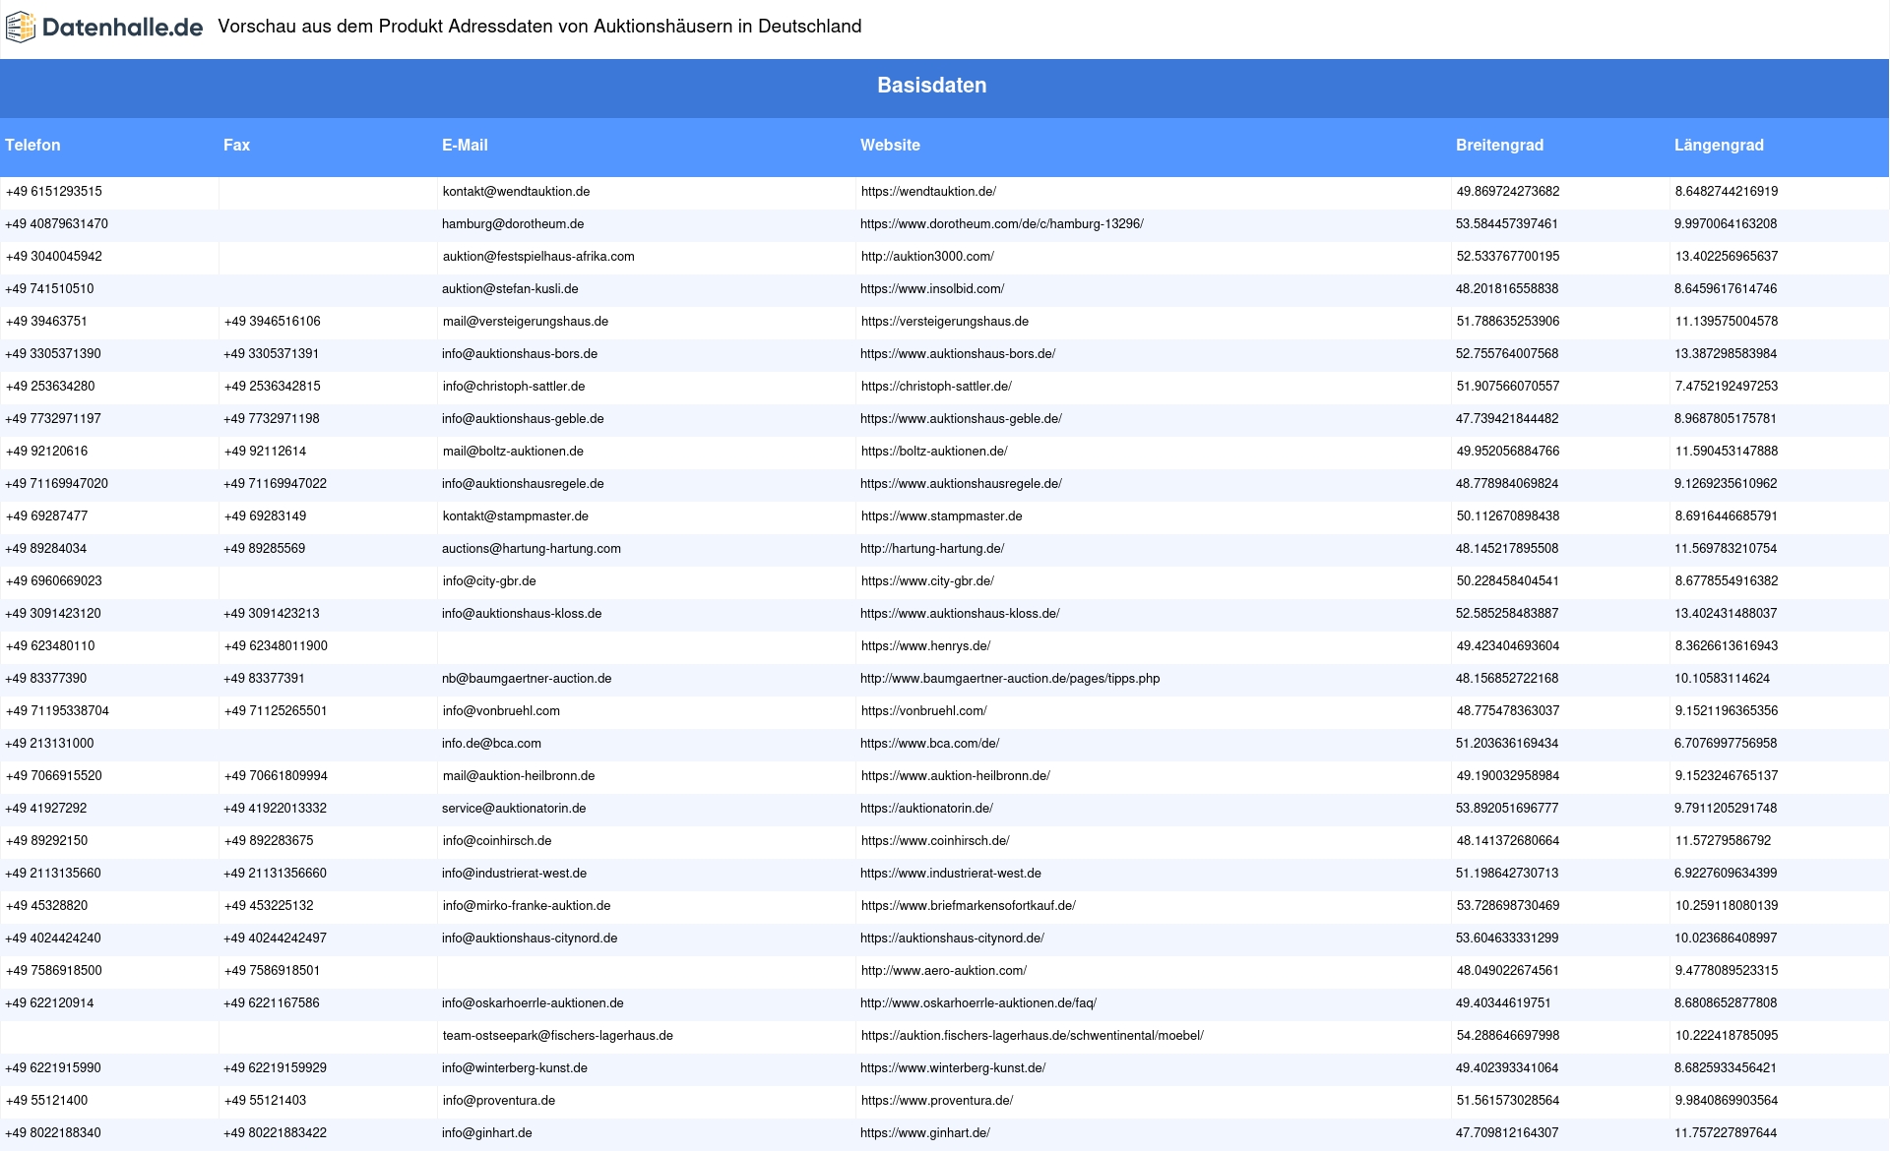This screenshot has height=1151, width=1890.
Task: Open the auktion3000.com website link
Action: click(x=927, y=257)
